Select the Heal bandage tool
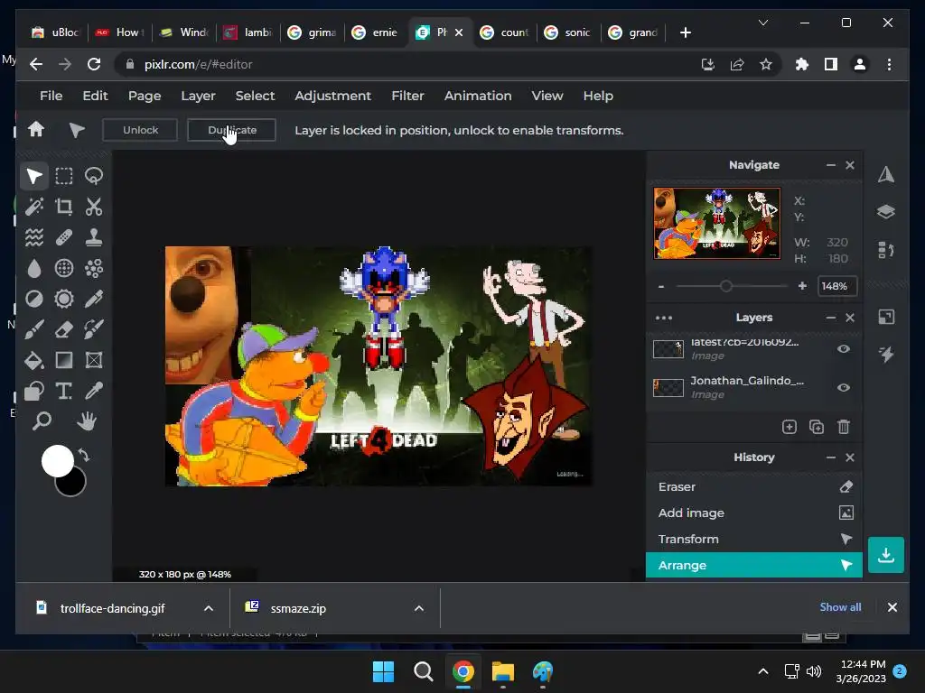Viewport: 925px width, 693px height. (x=64, y=237)
